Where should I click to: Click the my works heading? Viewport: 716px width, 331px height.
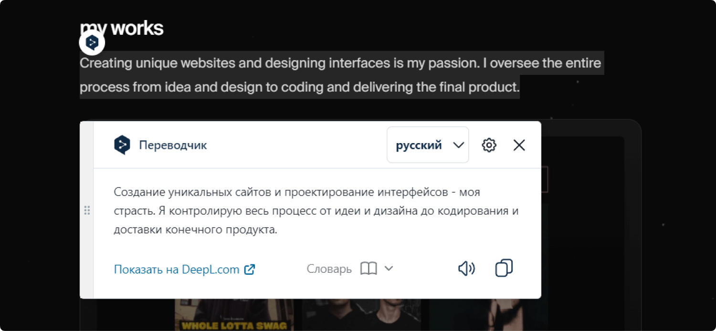click(x=122, y=28)
